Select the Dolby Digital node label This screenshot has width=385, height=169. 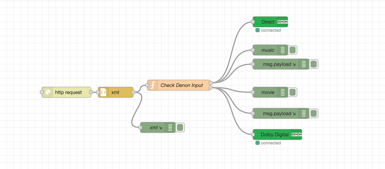click(275, 135)
